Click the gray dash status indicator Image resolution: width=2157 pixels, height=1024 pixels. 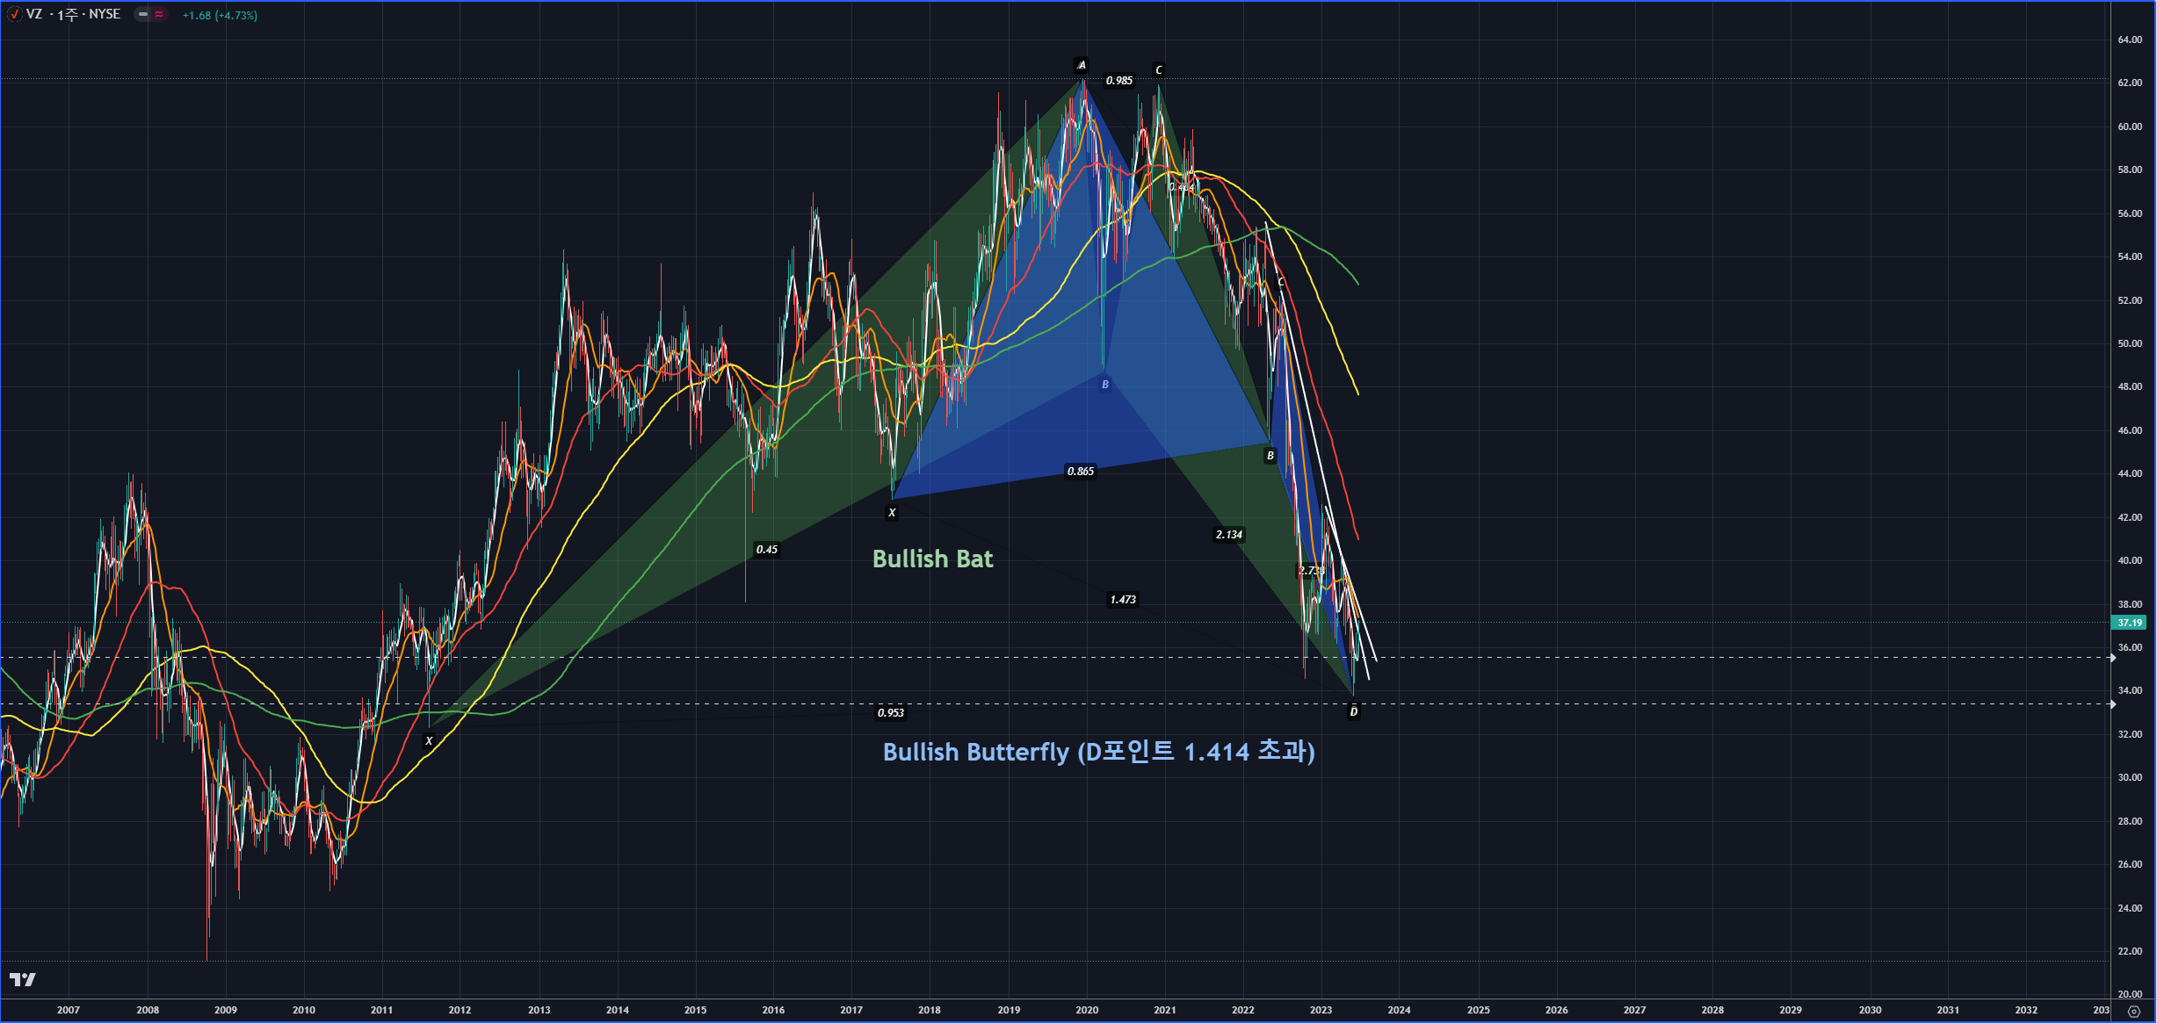pyautogui.click(x=142, y=15)
